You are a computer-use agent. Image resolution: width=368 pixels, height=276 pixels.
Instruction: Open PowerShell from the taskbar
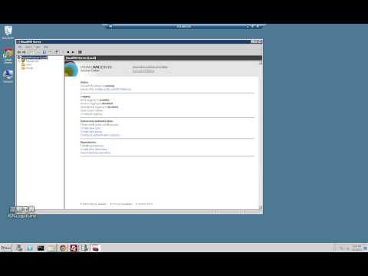click(x=30, y=248)
